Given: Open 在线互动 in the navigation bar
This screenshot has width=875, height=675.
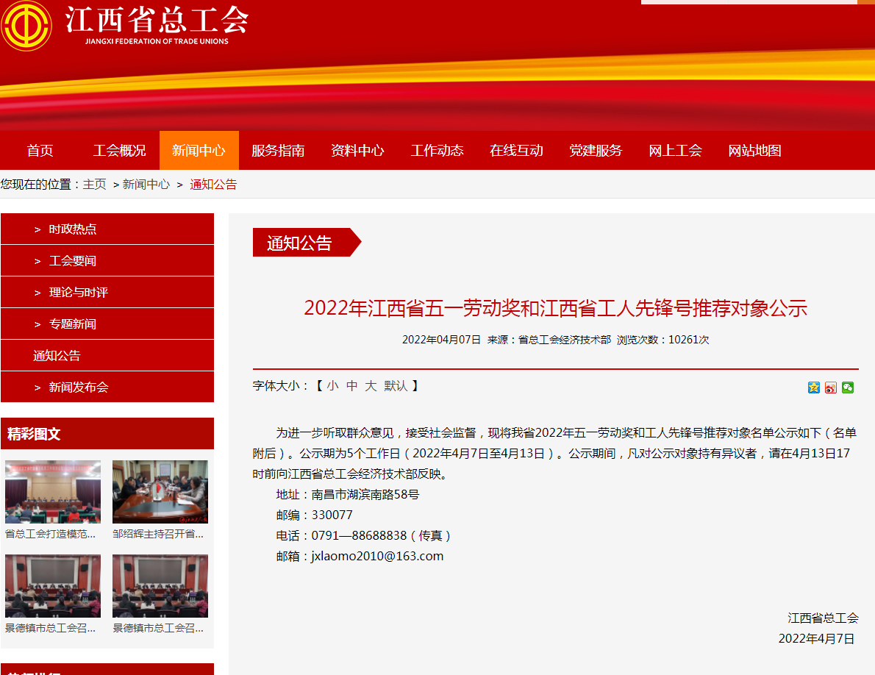Looking at the screenshot, I should click(x=516, y=151).
